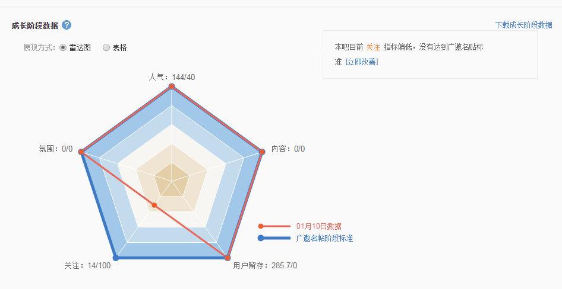The width and height of the screenshot is (562, 289).
Task: Click the 关注: 14/100 axis label
Action: (87, 265)
